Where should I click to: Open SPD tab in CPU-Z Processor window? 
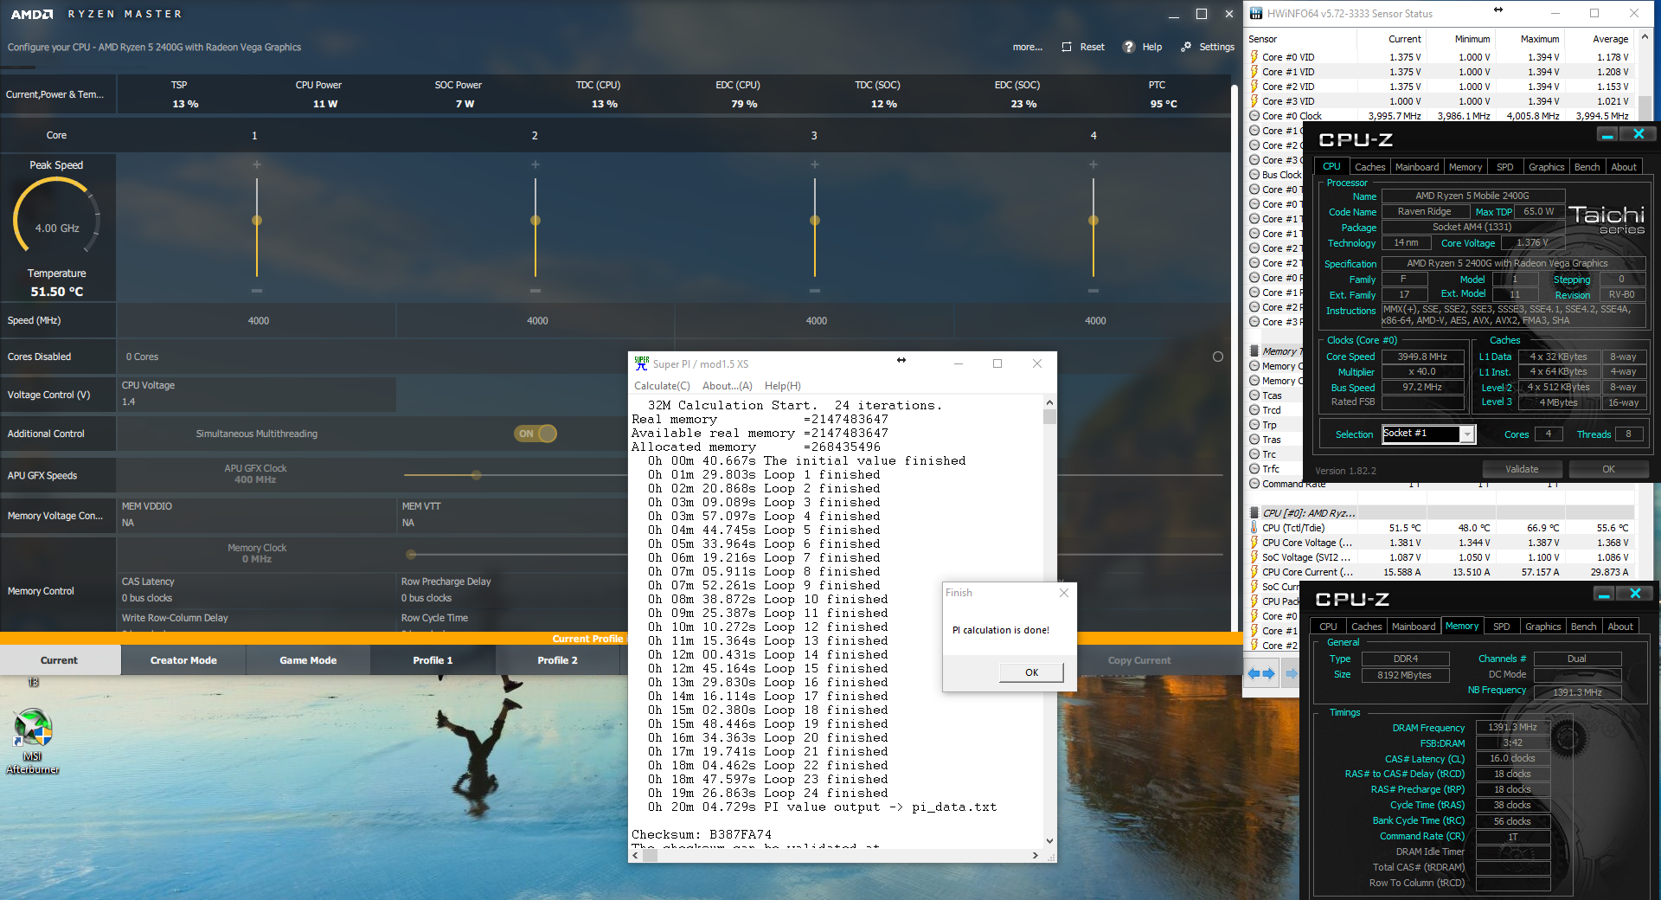(1505, 167)
